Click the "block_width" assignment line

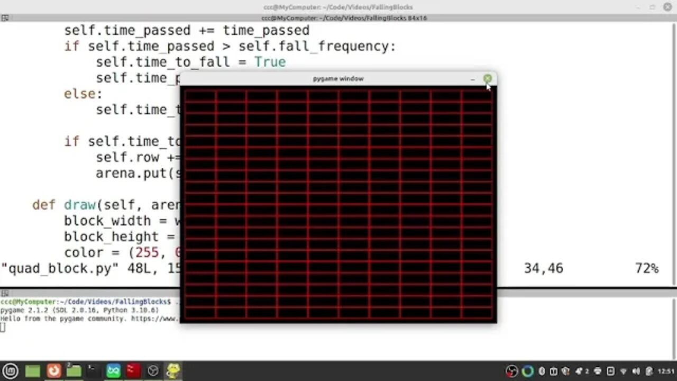point(122,221)
